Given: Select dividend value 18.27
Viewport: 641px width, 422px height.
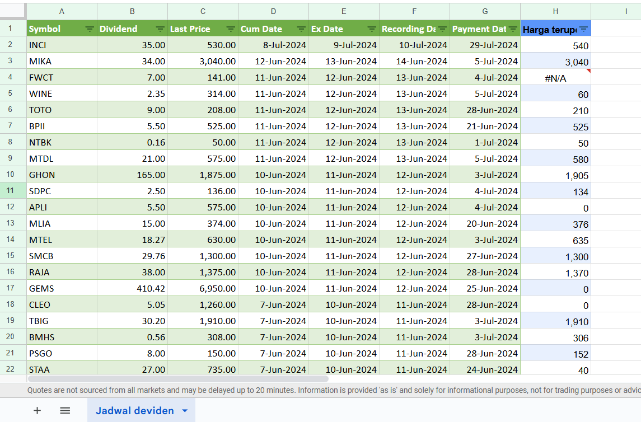Looking at the screenshot, I should (133, 240).
